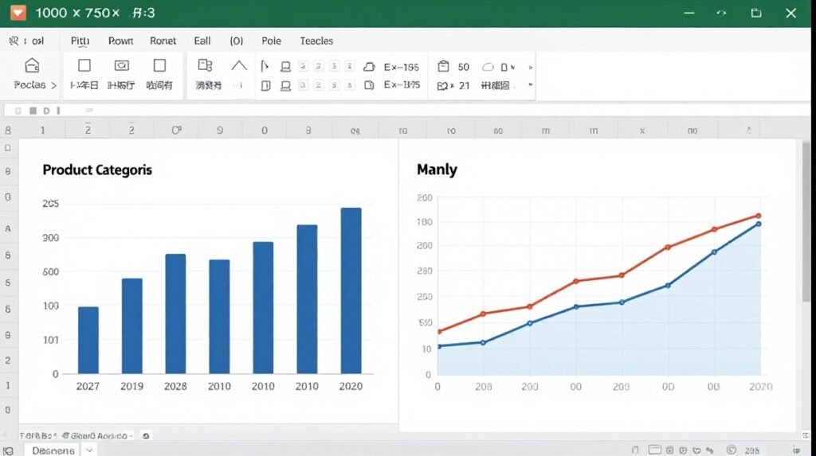The height and width of the screenshot is (456, 816).
Task: Click the 'Manly' chart title
Action: click(x=437, y=170)
